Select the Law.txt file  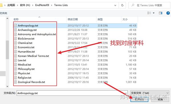(22, 60)
